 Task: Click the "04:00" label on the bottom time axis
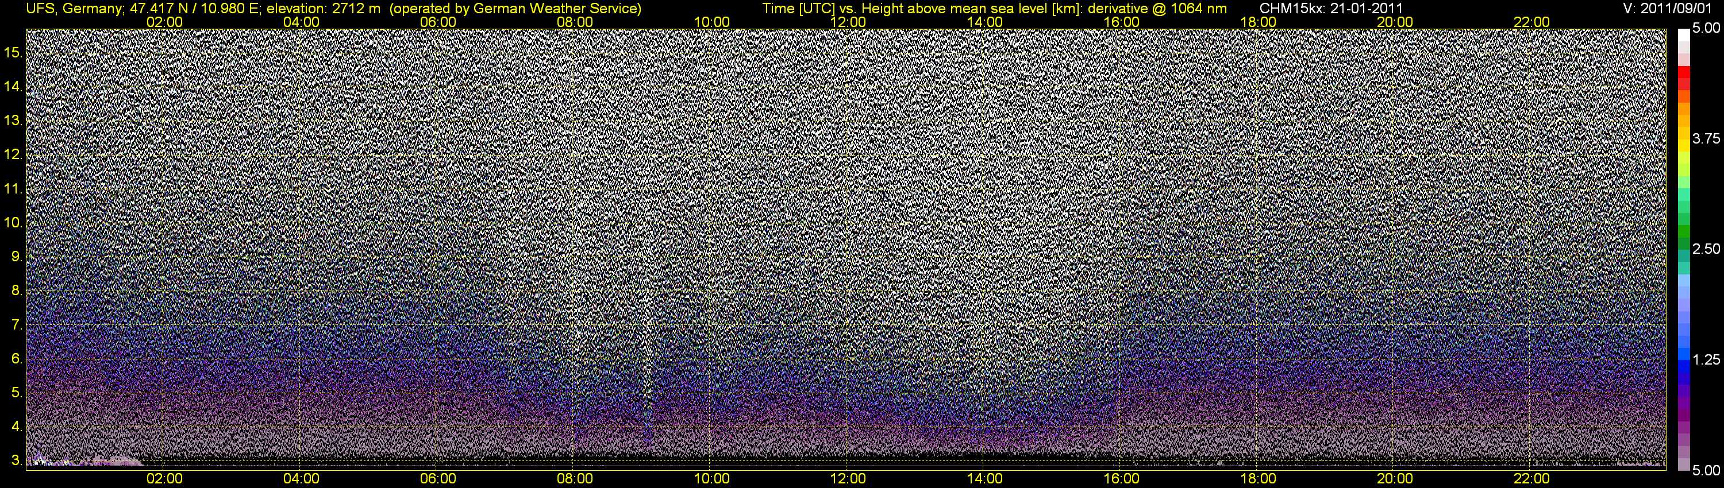pos(301,479)
